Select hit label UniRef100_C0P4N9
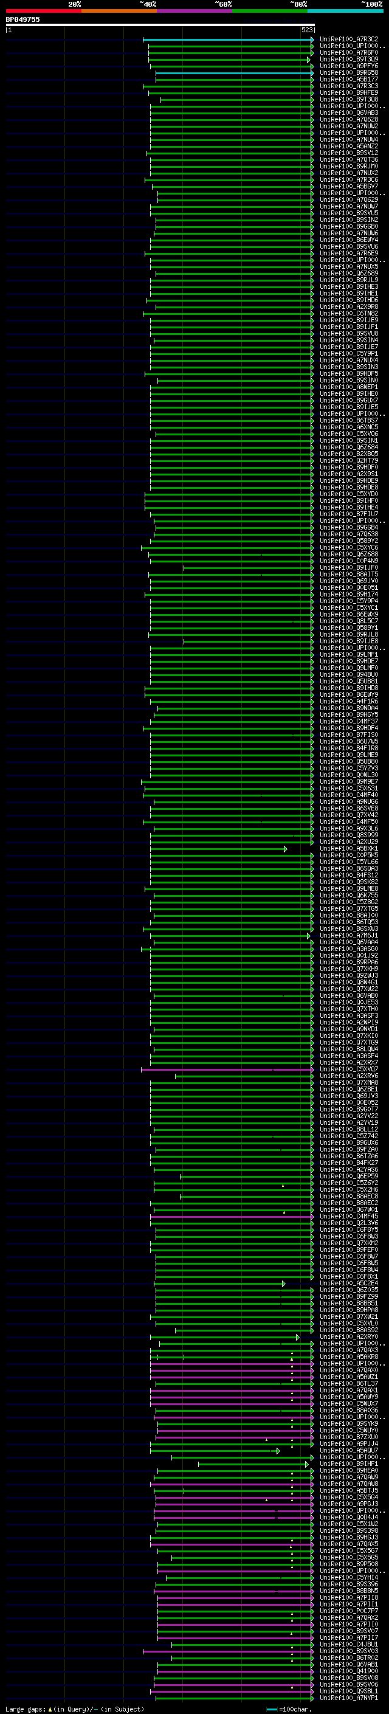 click(349, 561)
